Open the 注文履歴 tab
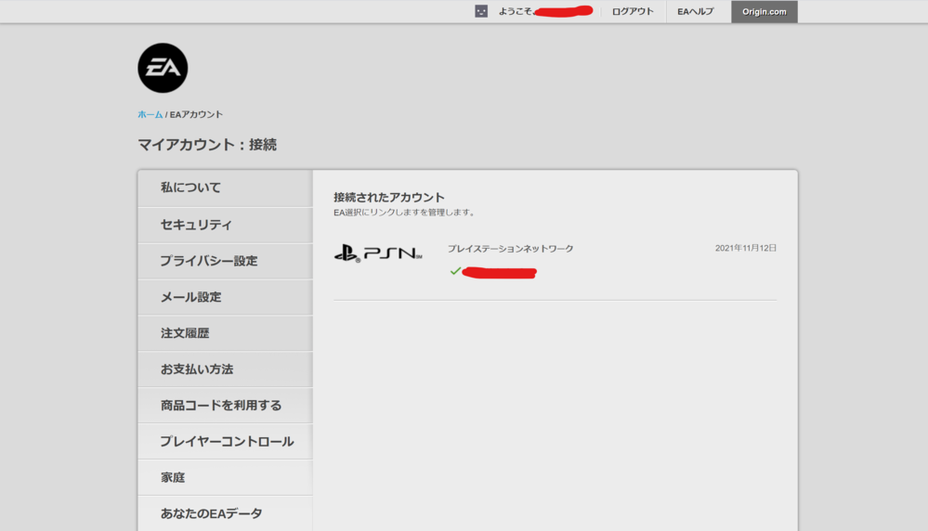 pos(226,333)
